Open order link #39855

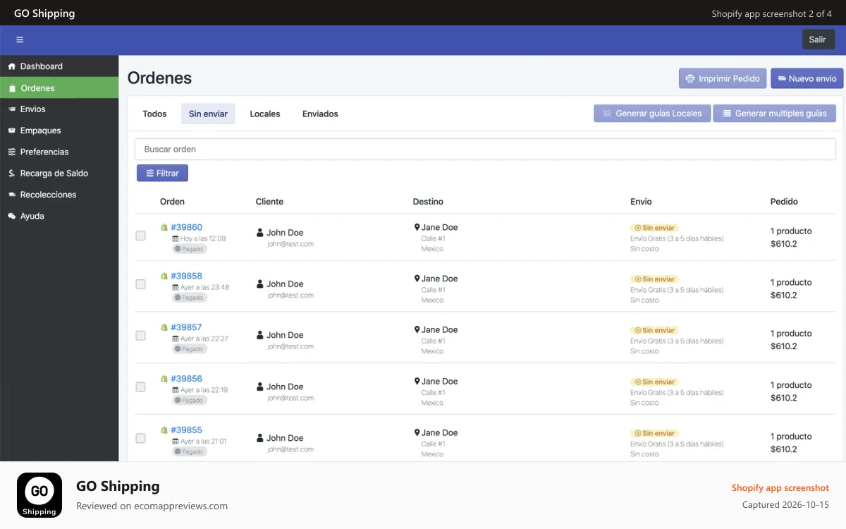tap(186, 430)
